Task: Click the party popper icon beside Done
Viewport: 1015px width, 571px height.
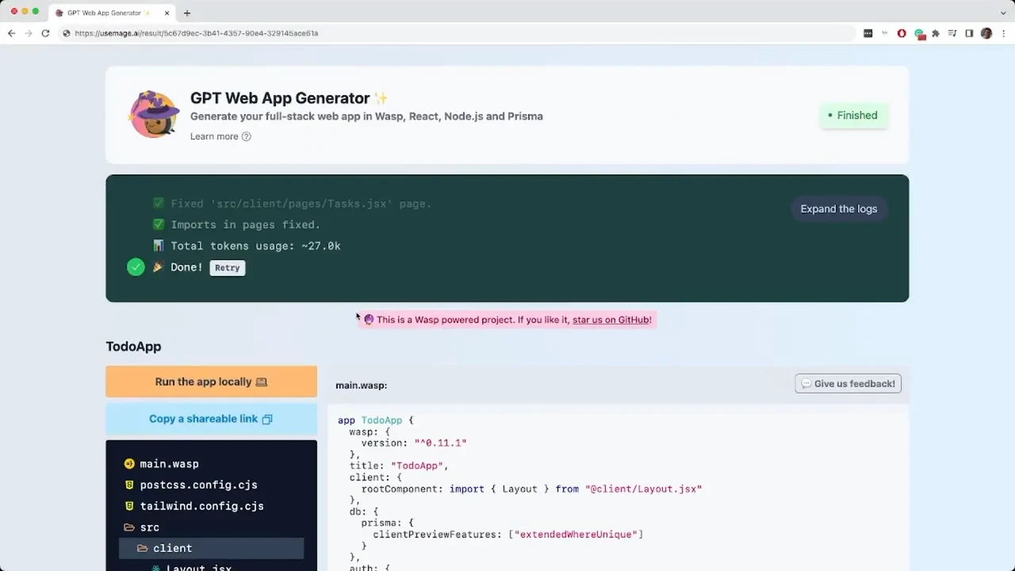Action: 158,267
